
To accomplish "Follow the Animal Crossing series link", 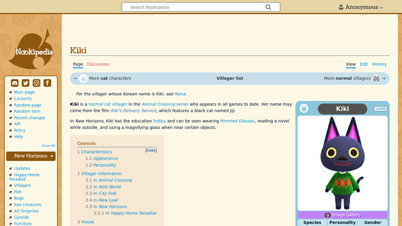I will coord(165,104).
